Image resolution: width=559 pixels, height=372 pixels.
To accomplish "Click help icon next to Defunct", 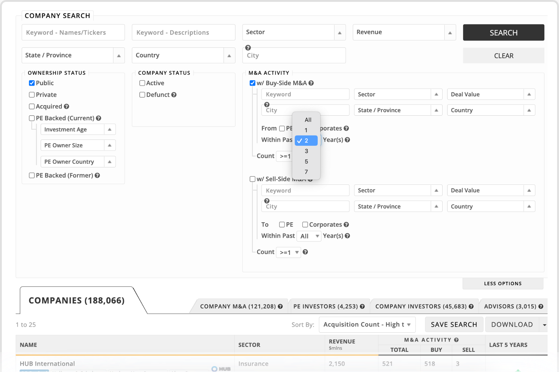I will [x=174, y=95].
